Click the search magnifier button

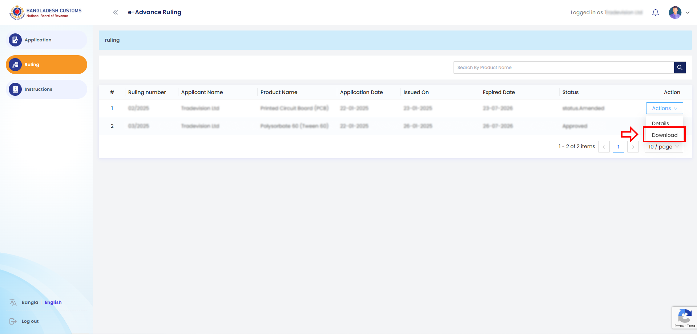680,68
